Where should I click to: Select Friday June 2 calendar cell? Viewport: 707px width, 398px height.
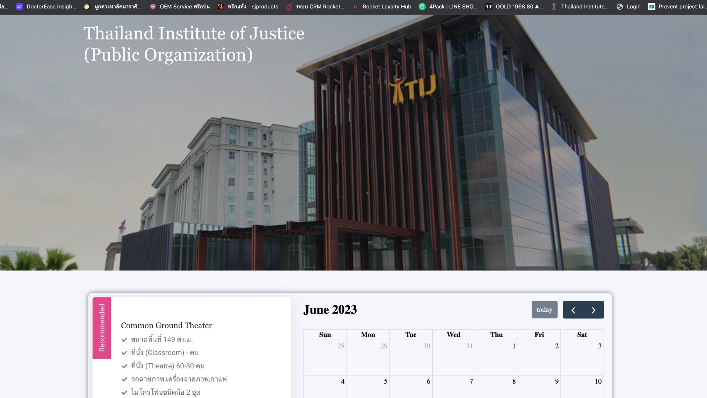[x=539, y=357]
